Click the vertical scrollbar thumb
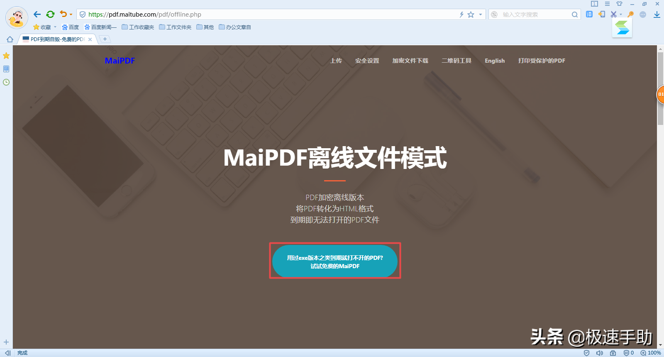Viewport: 664px width, 357px height. pyautogui.click(x=660, y=88)
